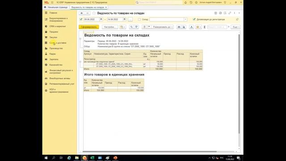Open the Склад dropdown list

(185, 19)
